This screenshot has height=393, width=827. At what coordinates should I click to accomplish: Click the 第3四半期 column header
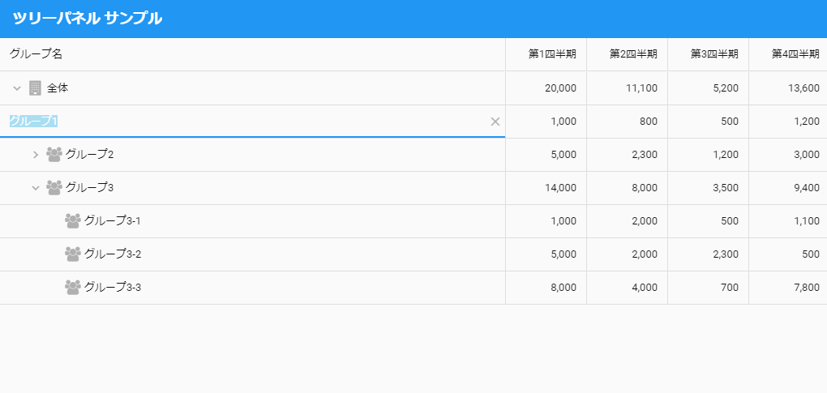coord(709,54)
